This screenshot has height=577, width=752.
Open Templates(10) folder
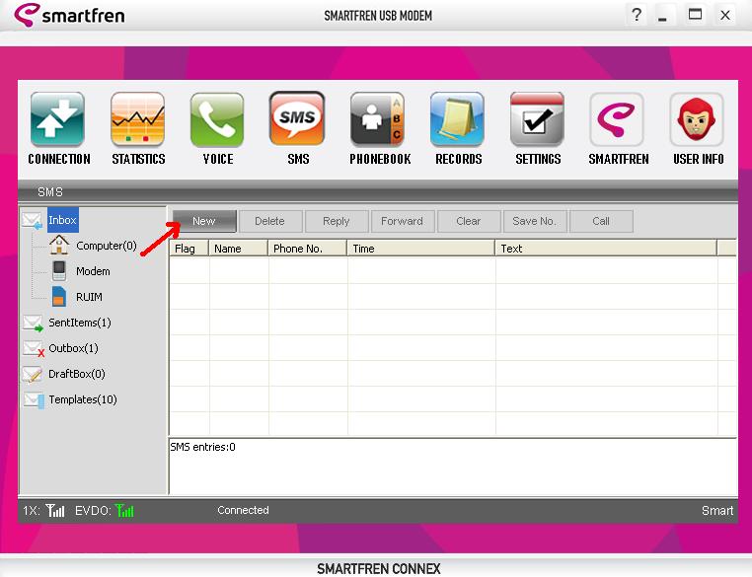83,399
